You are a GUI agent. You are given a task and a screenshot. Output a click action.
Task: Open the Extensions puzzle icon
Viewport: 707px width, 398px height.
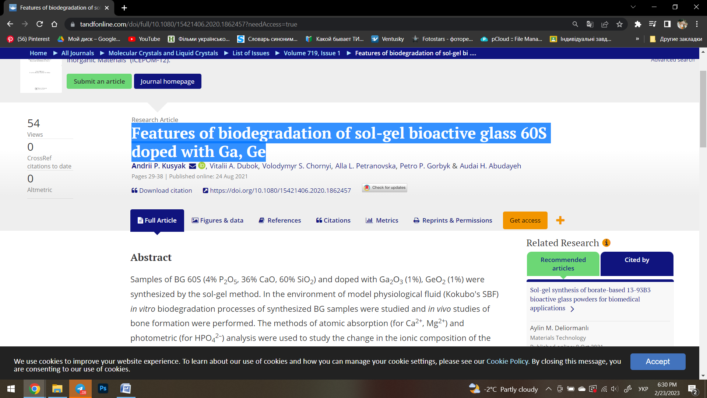tap(638, 24)
